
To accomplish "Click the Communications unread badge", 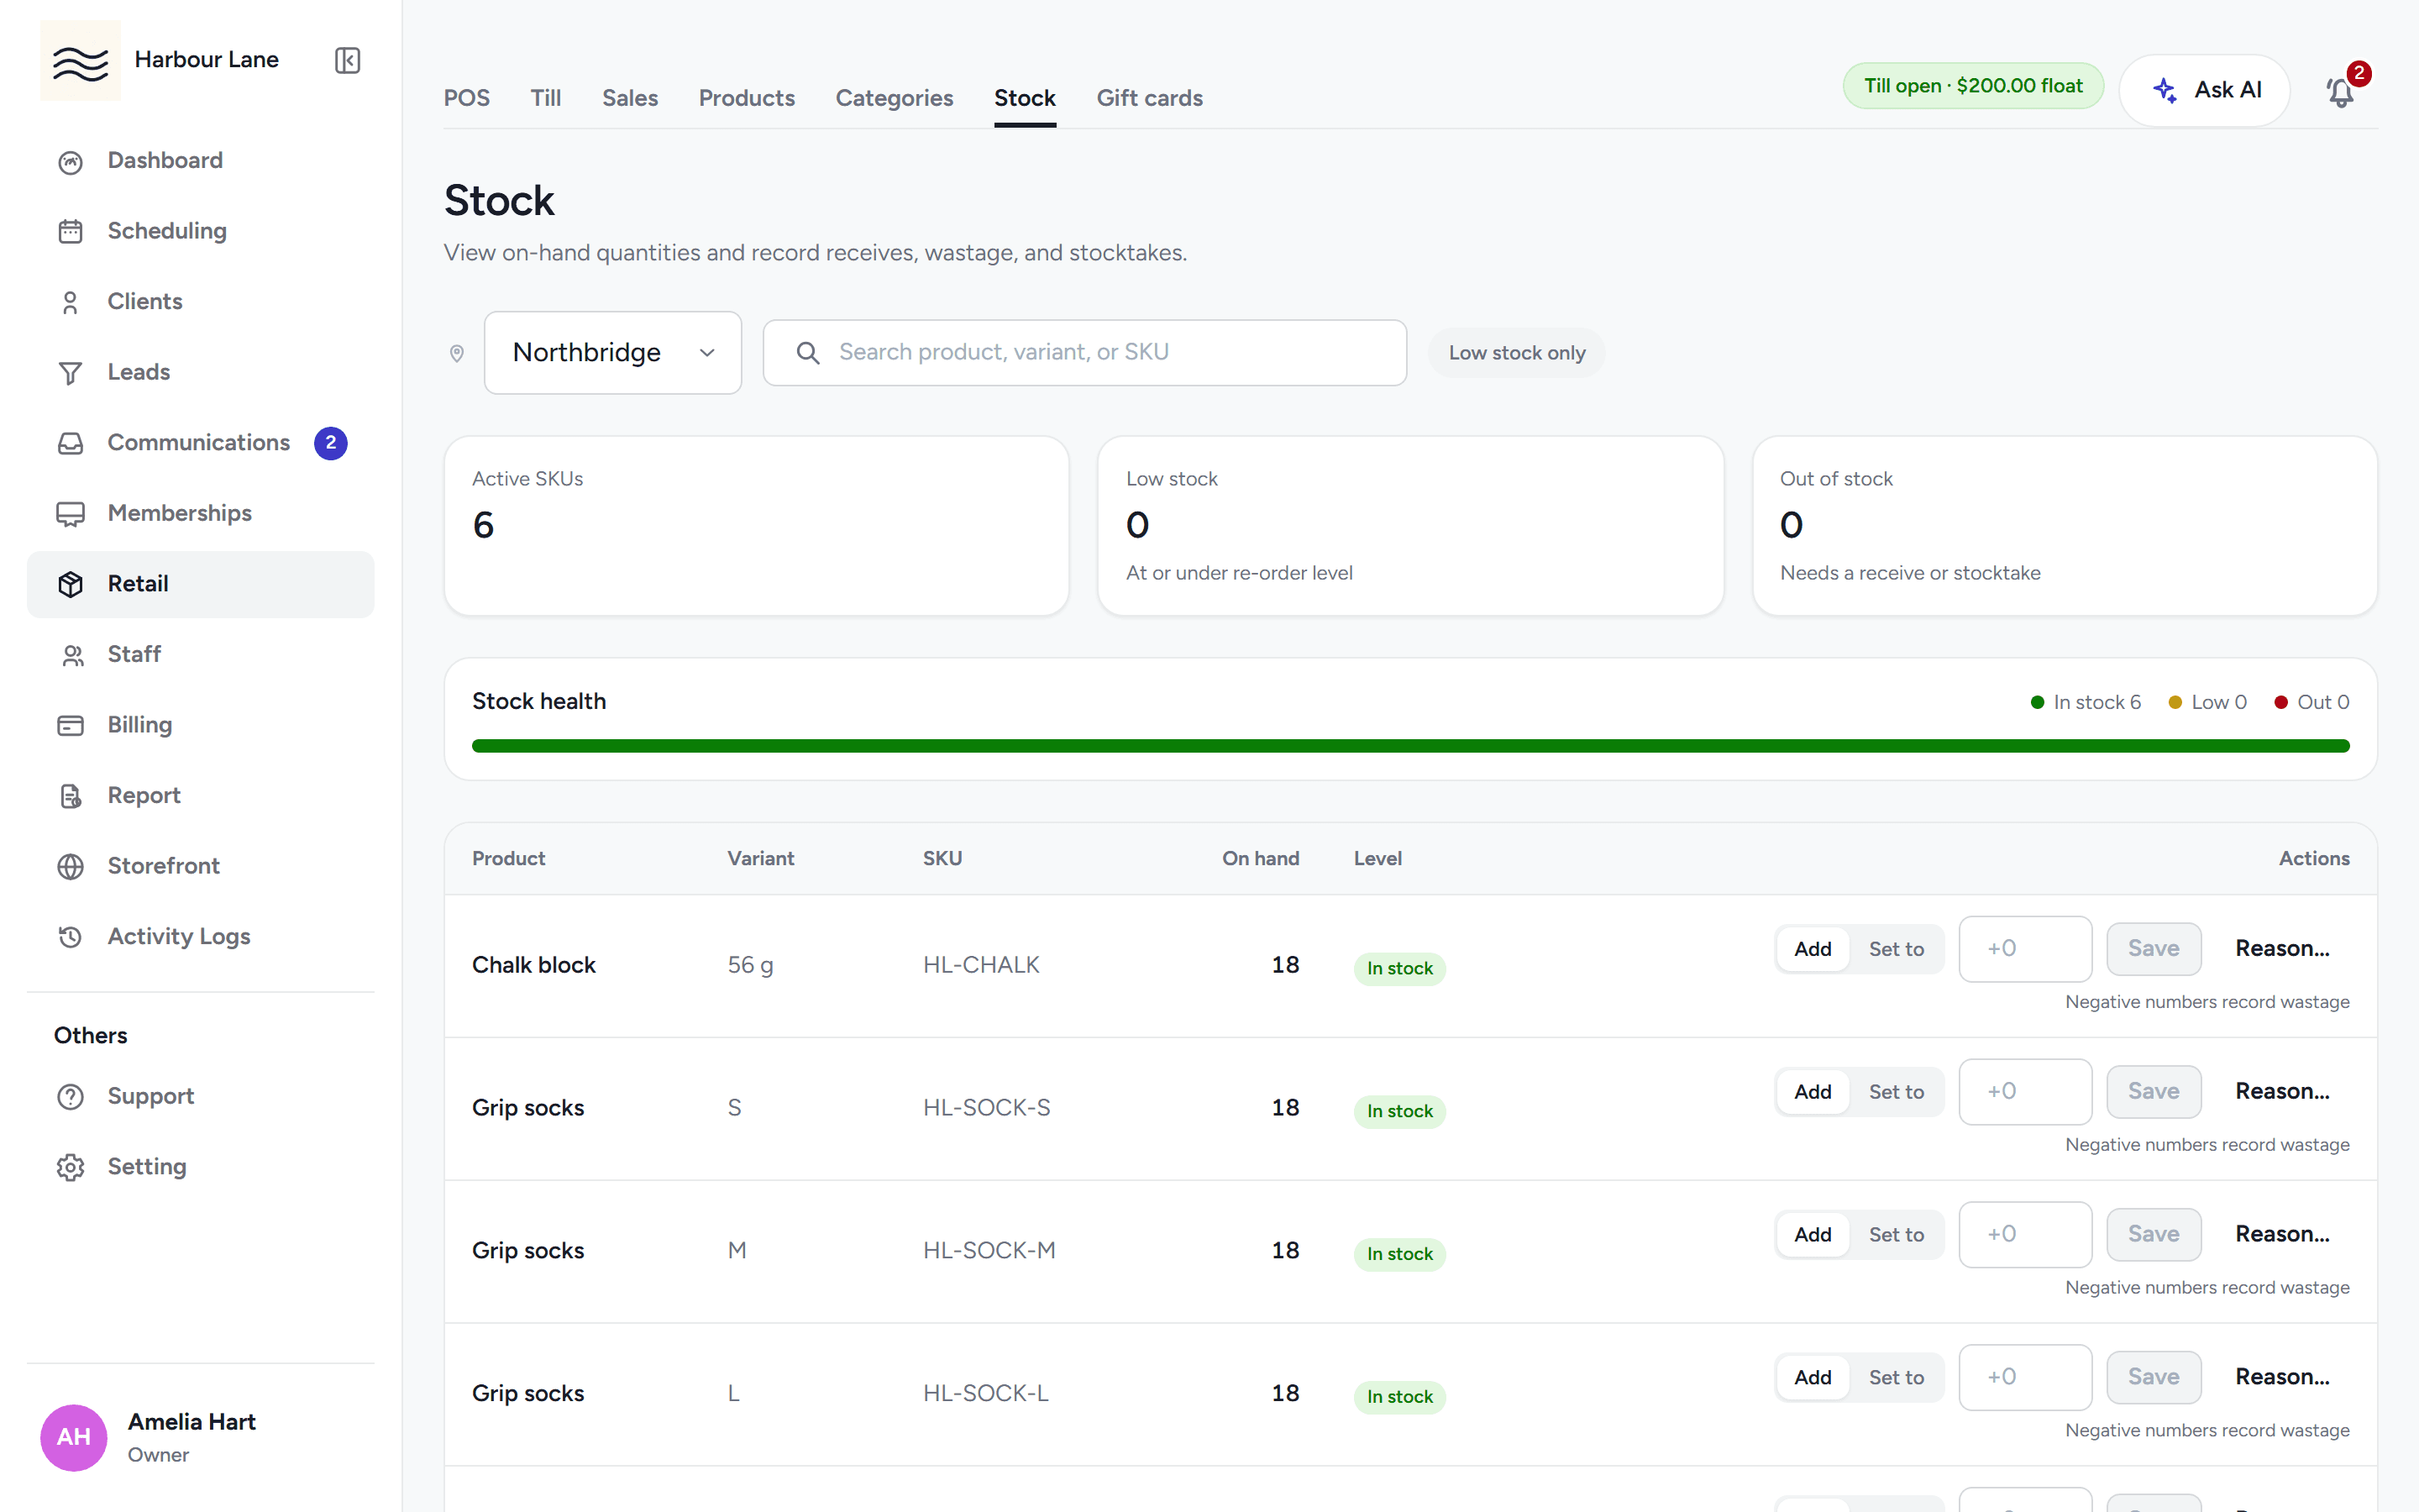I will 331,443.
